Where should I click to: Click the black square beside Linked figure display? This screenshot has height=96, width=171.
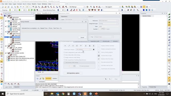point(94,50)
